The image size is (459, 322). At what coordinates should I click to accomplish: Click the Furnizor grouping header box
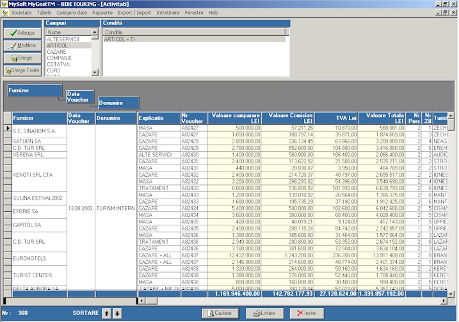(34, 91)
